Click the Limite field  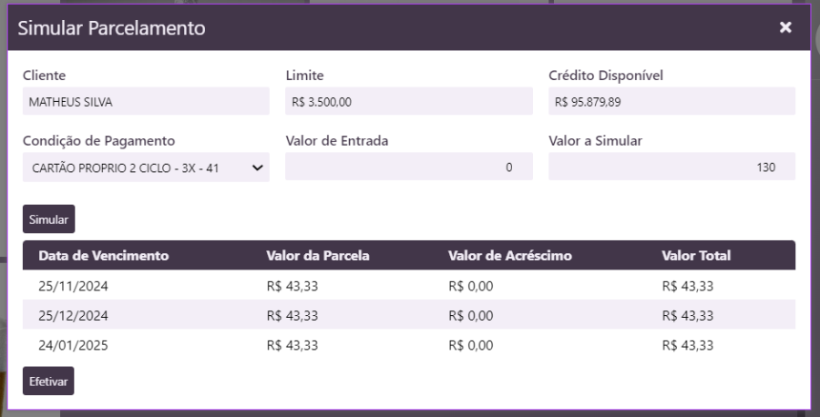[408, 102]
